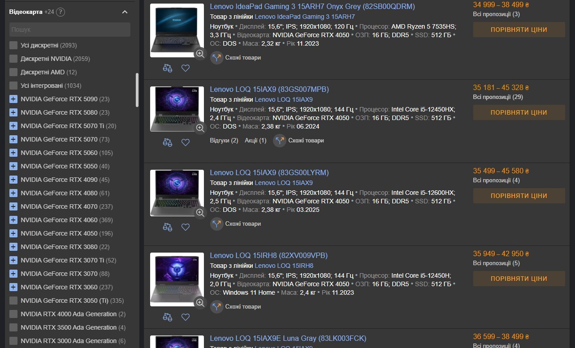Check the Дискретні NVIDIA filter

click(13, 59)
